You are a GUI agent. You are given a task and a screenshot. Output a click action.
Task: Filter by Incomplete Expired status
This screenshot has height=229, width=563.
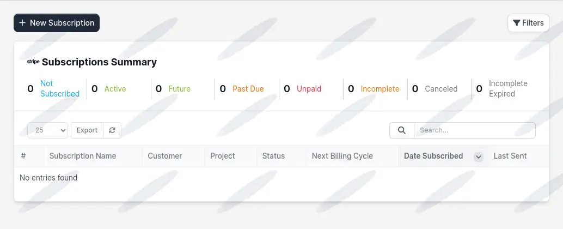pyautogui.click(x=507, y=89)
